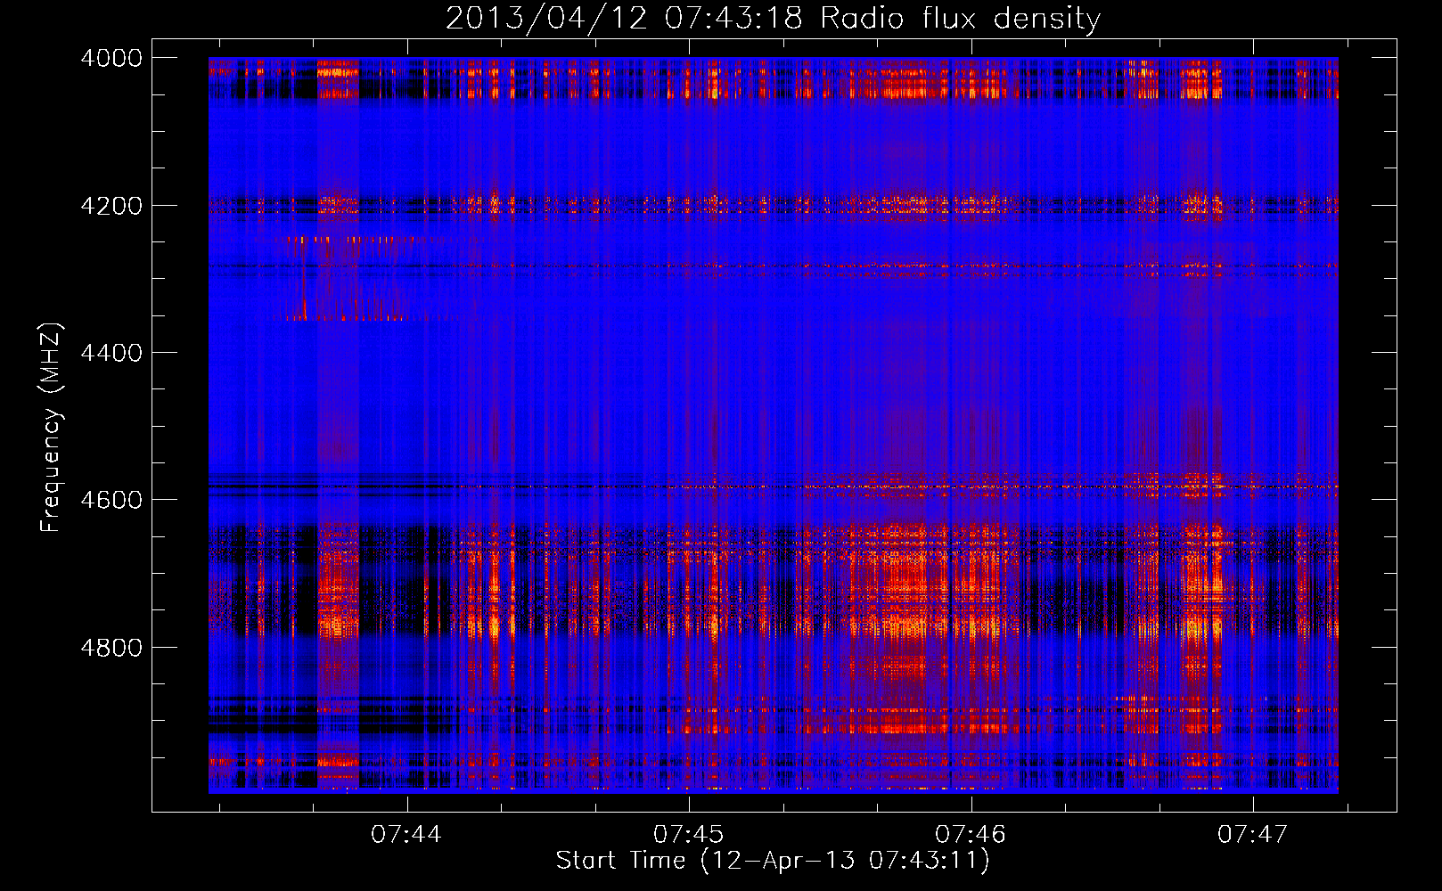Click the 4800 frequency tick label
1442x891 pixels.
[x=111, y=647]
